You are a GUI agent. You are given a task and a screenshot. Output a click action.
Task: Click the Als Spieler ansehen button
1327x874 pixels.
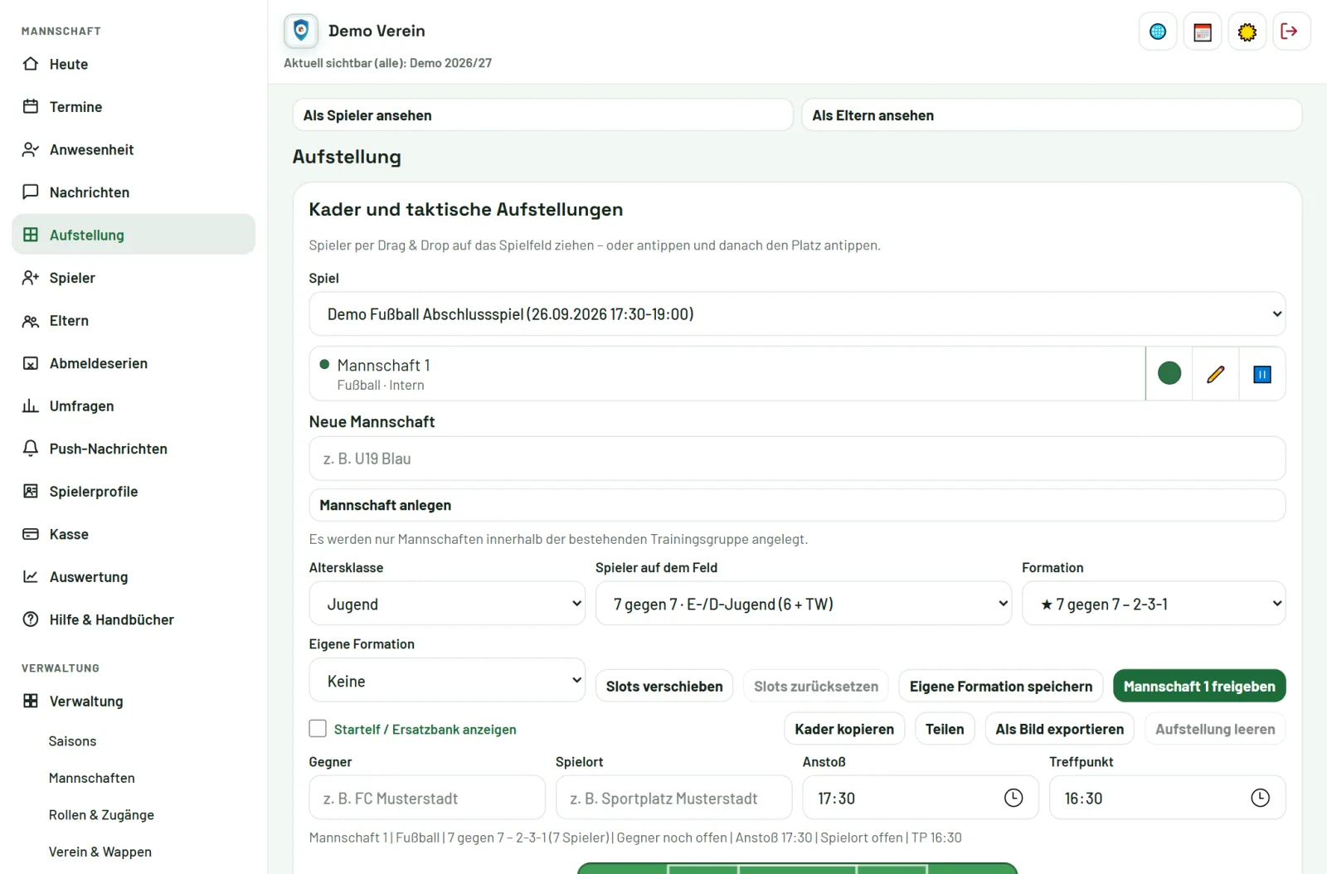(x=543, y=115)
